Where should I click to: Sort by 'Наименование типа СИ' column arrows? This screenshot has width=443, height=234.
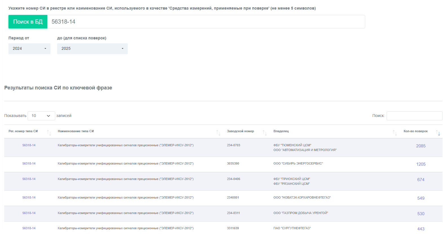[x=218, y=133]
